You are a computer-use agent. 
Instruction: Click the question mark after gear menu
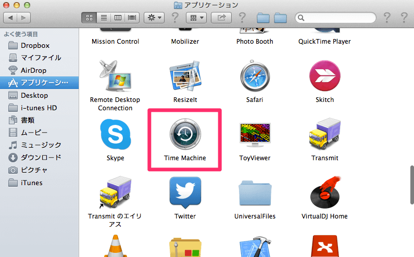175,18
